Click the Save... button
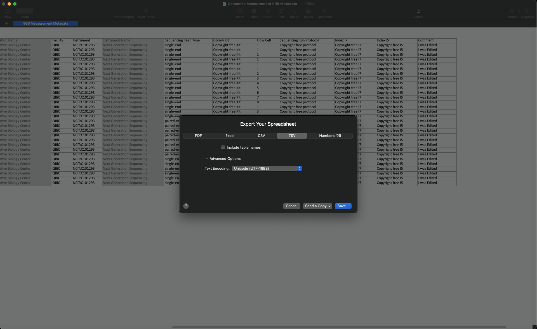Viewport: 537px width, 329px height. (343, 206)
